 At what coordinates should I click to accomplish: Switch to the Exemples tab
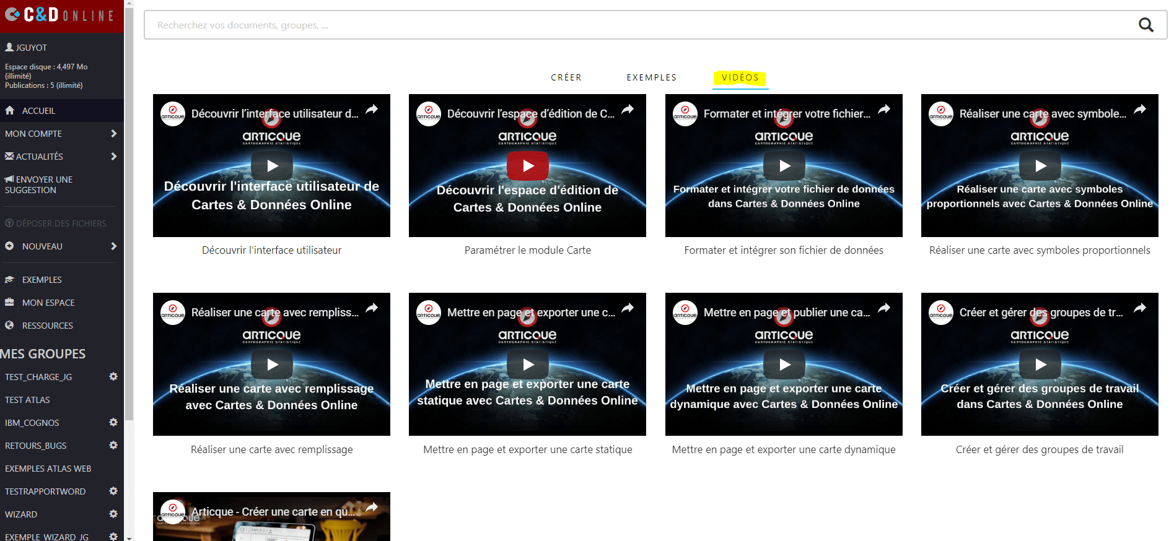[x=652, y=77]
